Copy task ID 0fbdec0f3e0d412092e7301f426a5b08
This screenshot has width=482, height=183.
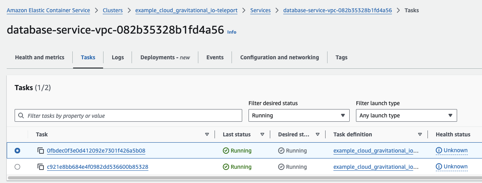click(x=41, y=151)
